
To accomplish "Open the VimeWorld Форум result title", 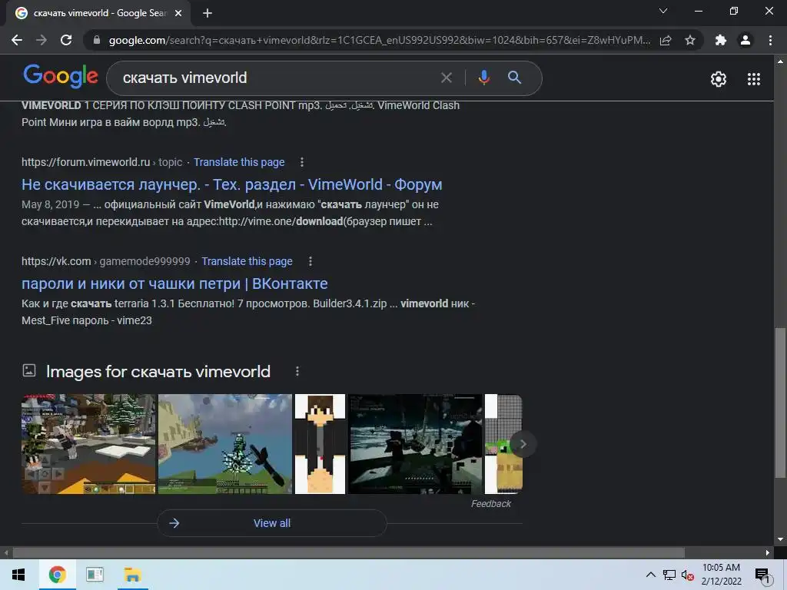I will tap(232, 184).
